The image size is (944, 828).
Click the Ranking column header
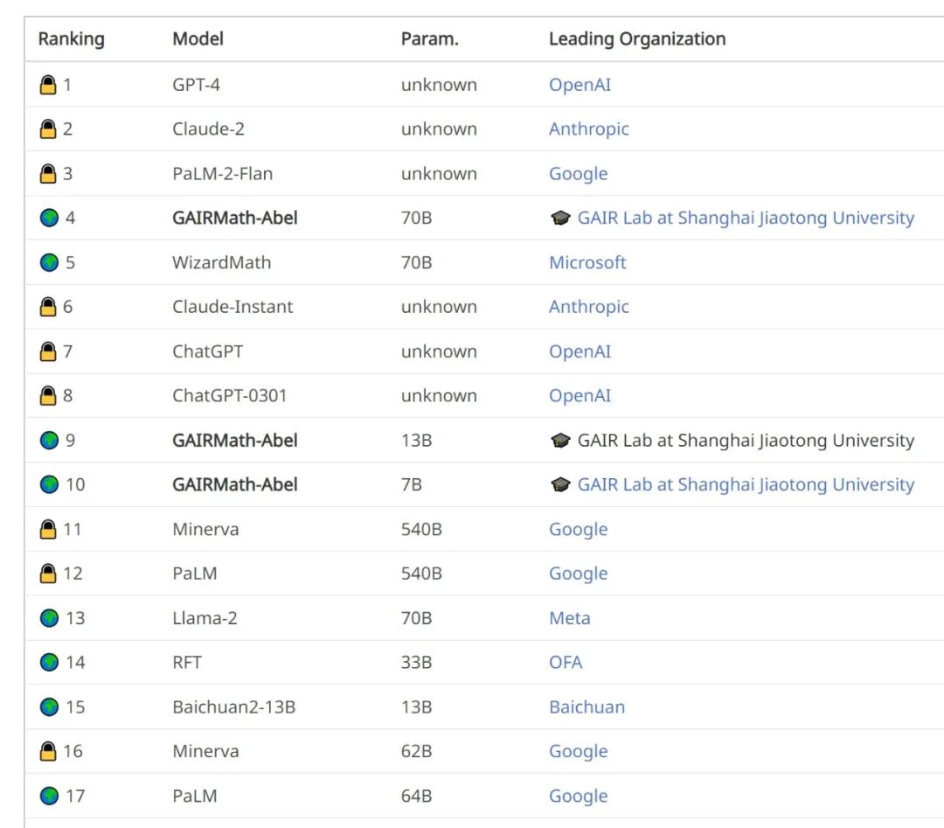point(71,38)
